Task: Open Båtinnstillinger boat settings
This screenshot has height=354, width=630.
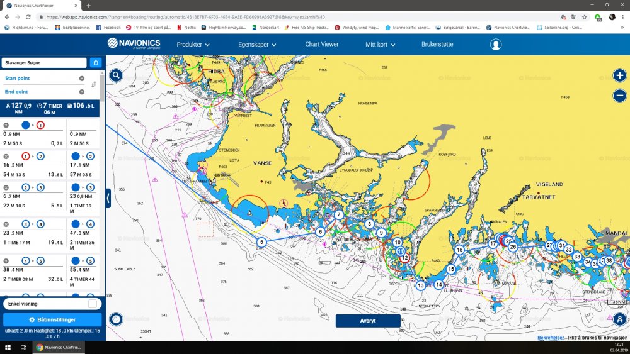Action: point(52,319)
